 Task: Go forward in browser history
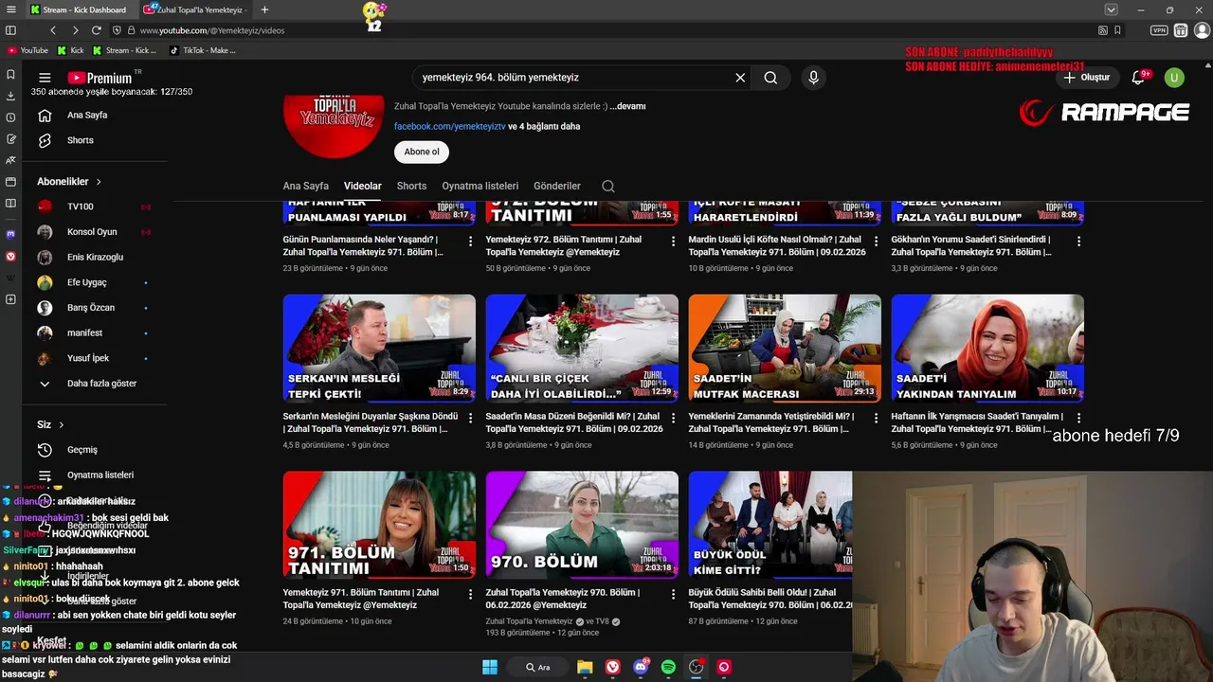(75, 30)
